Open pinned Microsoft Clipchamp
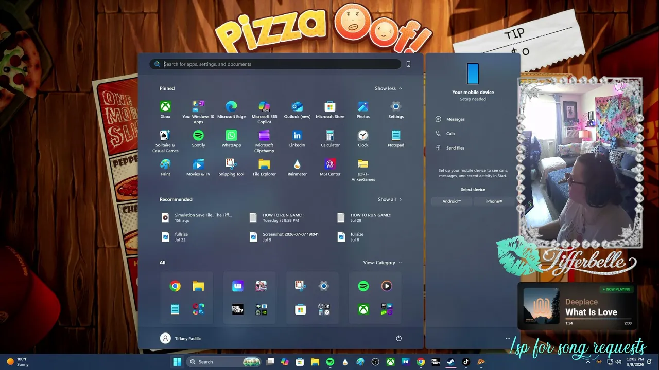 tap(264, 141)
